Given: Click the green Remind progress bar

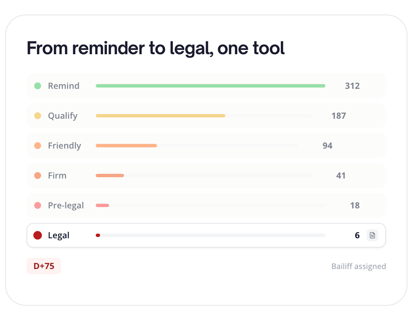Looking at the screenshot, I should (210, 86).
